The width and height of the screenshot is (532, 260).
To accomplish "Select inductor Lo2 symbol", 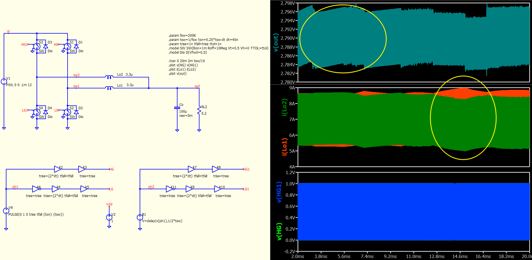I will [109, 77].
